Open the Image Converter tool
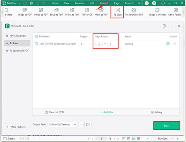186x142 pixels. (x=157, y=12)
